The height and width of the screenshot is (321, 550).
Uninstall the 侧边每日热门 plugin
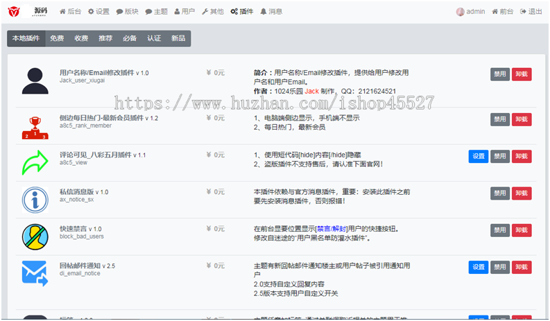pos(522,119)
